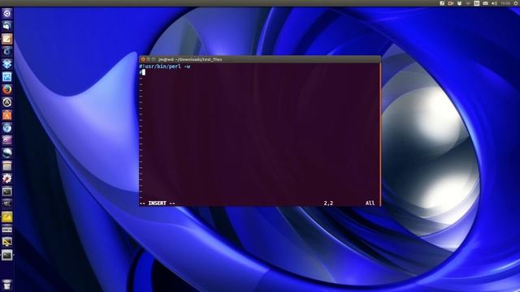This screenshot has width=520, height=292.
Task: Click the red screen recorder tray indicator
Action: pyautogui.click(x=451, y=3)
